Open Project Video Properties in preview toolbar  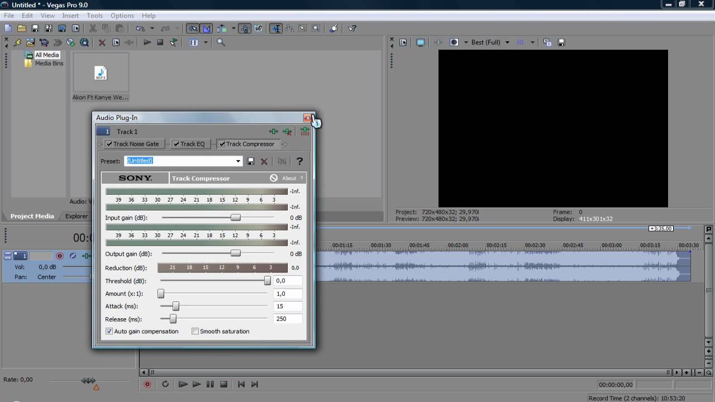(403, 42)
